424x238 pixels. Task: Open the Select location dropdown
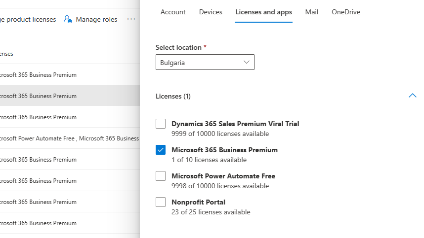(205, 63)
